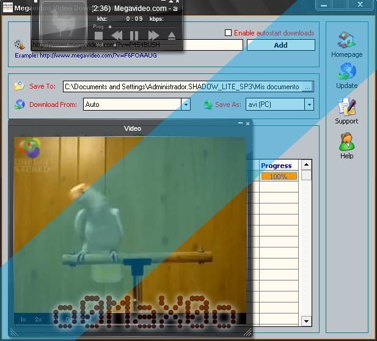Click the Update globe icon

pos(346,71)
